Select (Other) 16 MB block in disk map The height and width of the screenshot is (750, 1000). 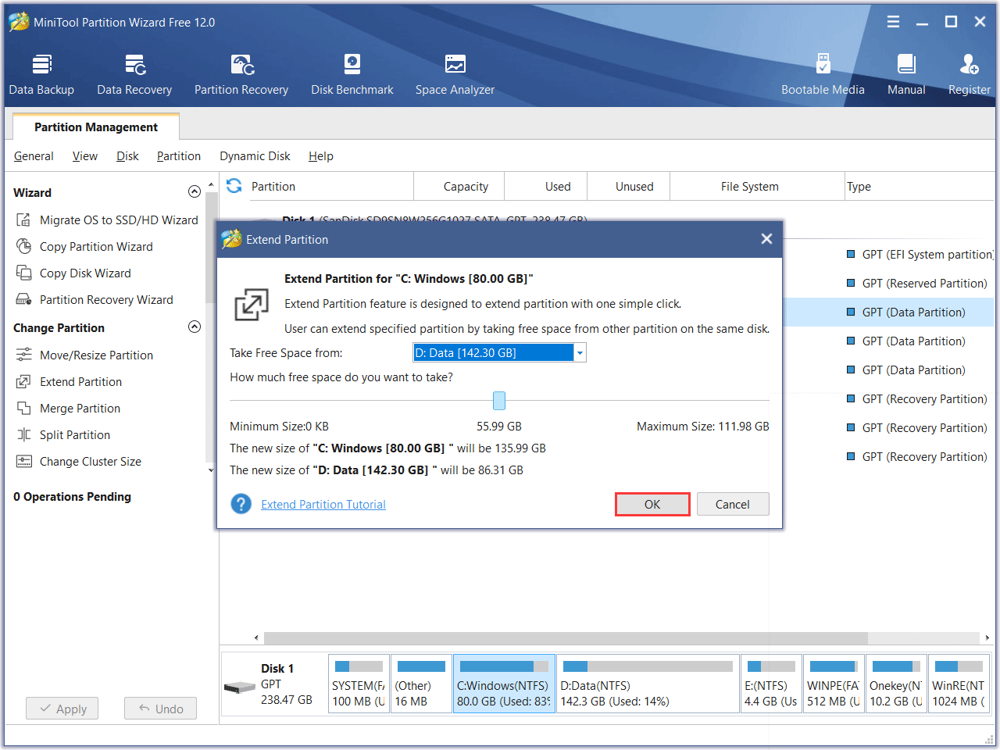421,684
